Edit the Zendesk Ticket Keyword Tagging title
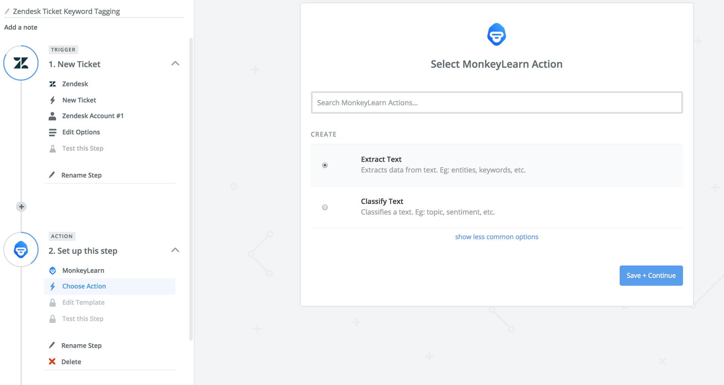724x385 pixels. pyautogui.click(x=66, y=11)
